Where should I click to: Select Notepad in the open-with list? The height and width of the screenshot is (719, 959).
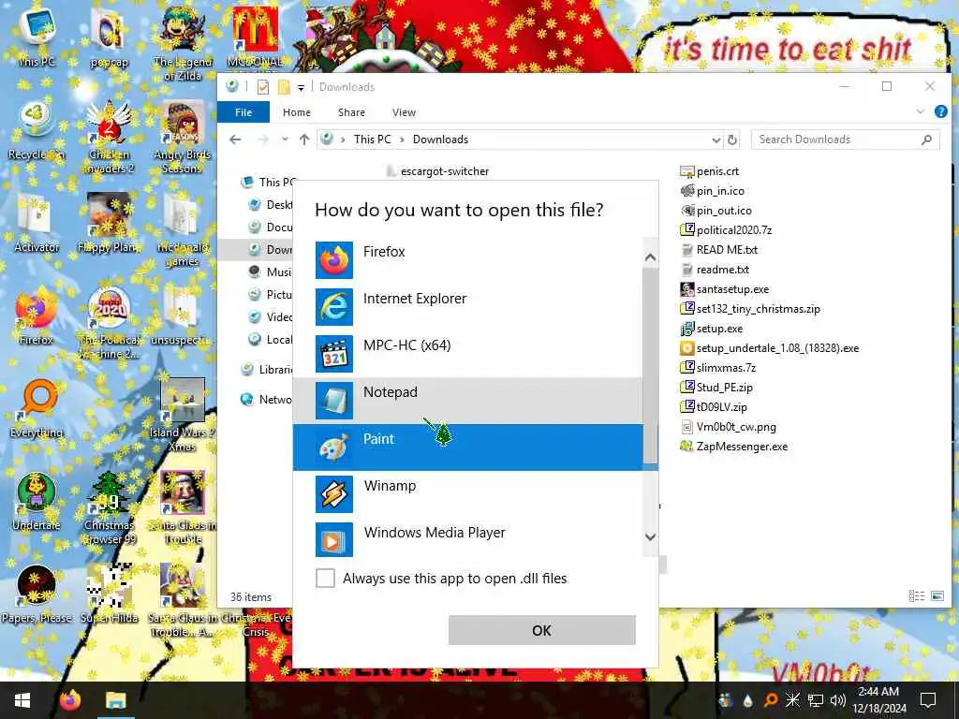pyautogui.click(x=467, y=401)
